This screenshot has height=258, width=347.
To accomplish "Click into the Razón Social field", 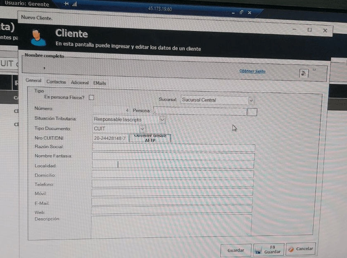I will pos(173,147).
